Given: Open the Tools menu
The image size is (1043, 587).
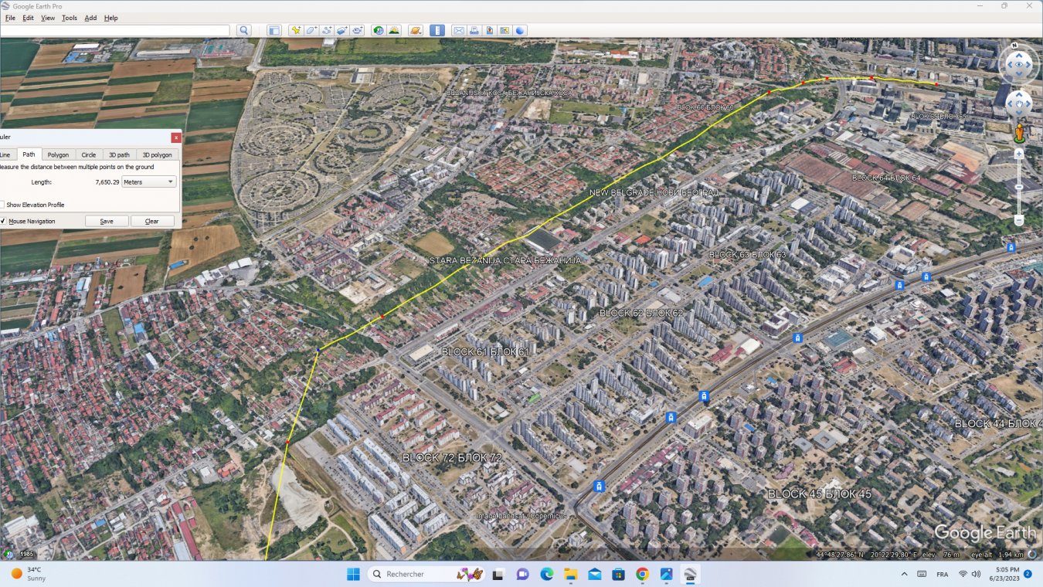Looking at the screenshot, I should point(70,18).
